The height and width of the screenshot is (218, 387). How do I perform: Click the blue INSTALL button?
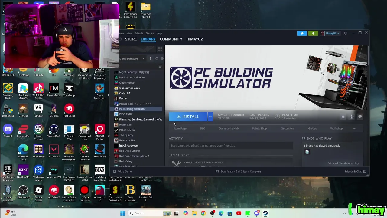(188, 117)
